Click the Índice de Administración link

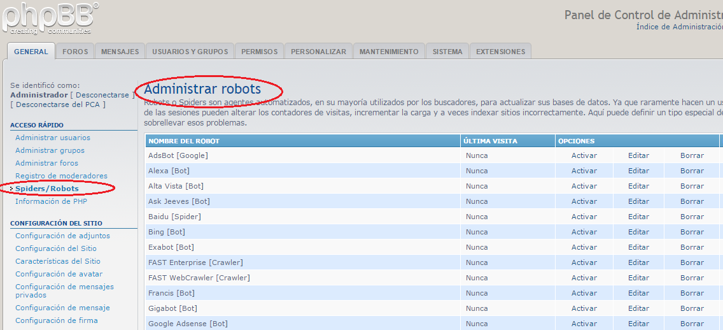click(679, 27)
